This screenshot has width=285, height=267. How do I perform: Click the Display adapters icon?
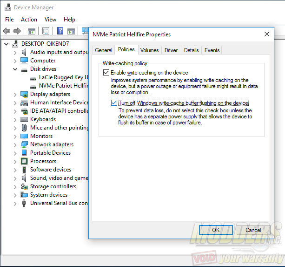tap(24, 94)
